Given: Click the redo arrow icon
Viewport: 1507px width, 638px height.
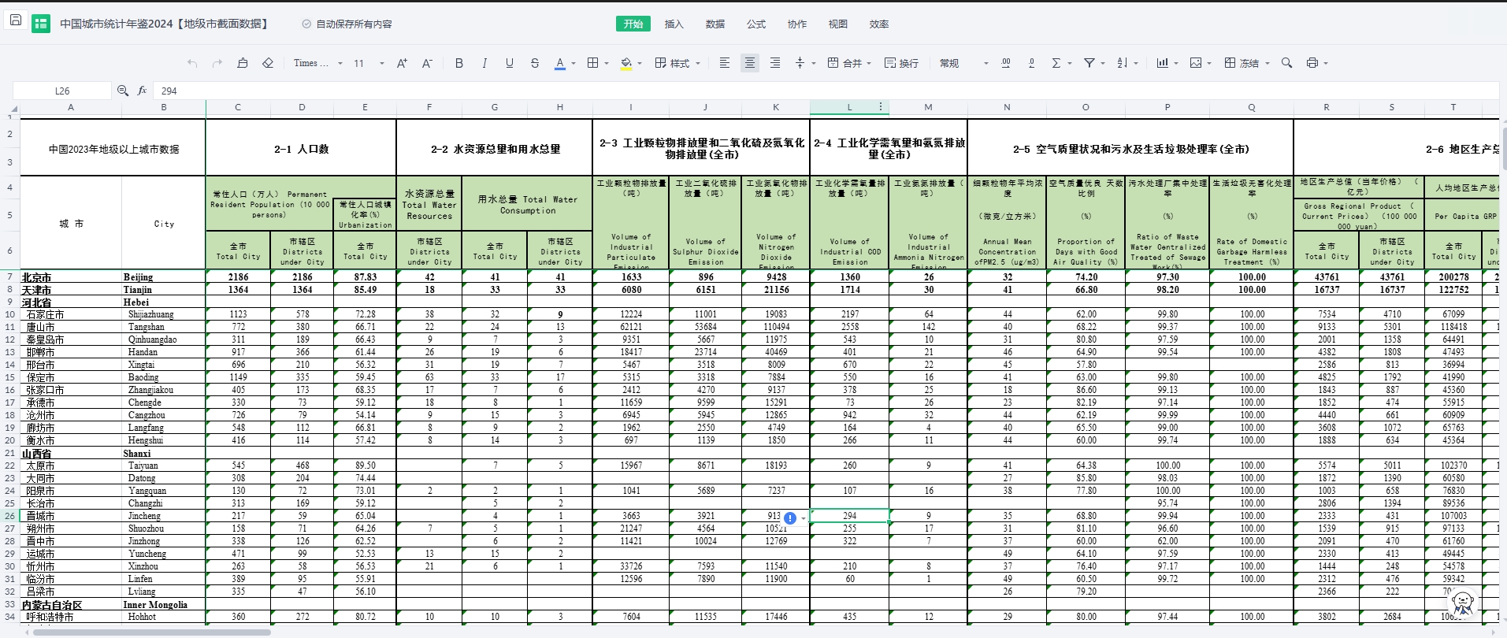Looking at the screenshot, I should (x=217, y=63).
